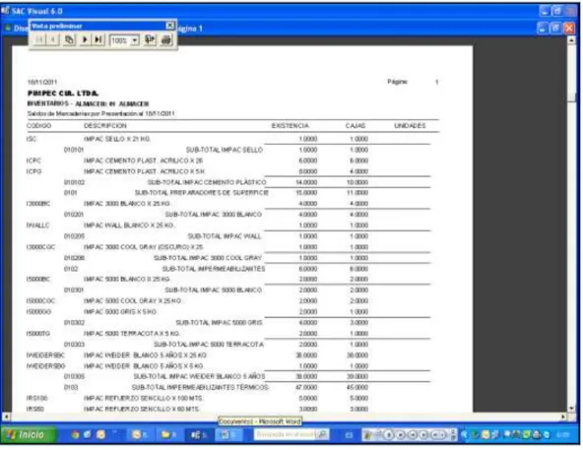Open the first grouped taskbar button
Viewport: 583px width, 450px height.
pyautogui.click(x=140, y=434)
